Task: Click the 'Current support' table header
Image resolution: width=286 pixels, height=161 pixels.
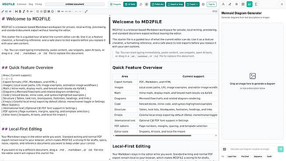Action: coord(193,76)
